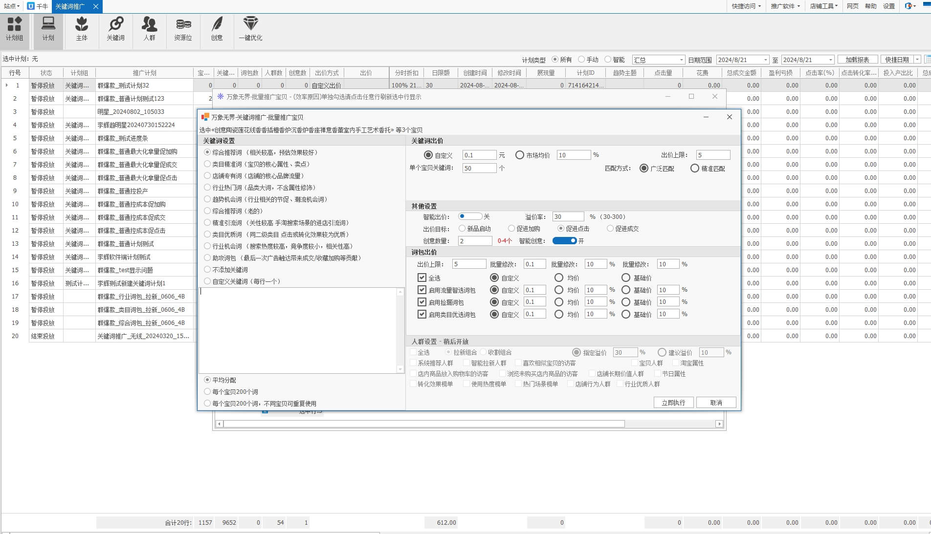Open the 店铺工具 menu
The image size is (931, 534).
pos(823,6)
